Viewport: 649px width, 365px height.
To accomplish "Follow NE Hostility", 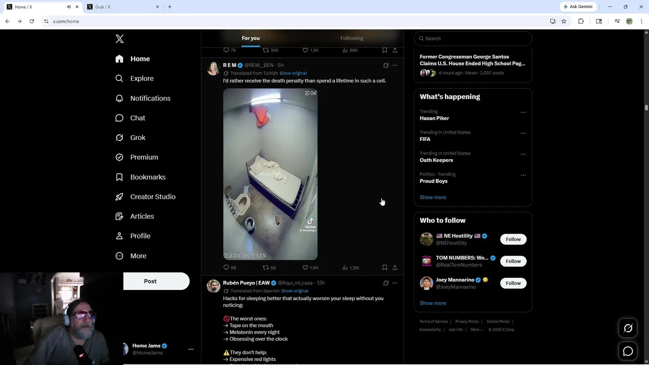I will (513, 239).
